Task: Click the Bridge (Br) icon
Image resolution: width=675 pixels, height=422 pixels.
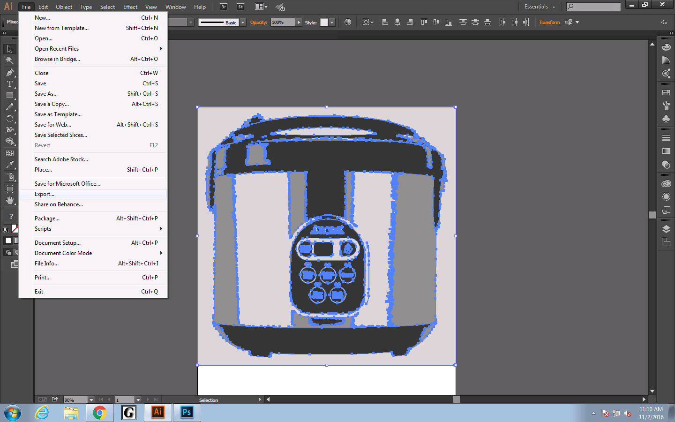Action: pos(224,7)
